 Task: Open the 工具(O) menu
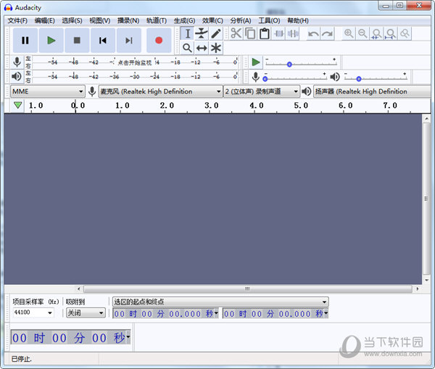point(269,20)
